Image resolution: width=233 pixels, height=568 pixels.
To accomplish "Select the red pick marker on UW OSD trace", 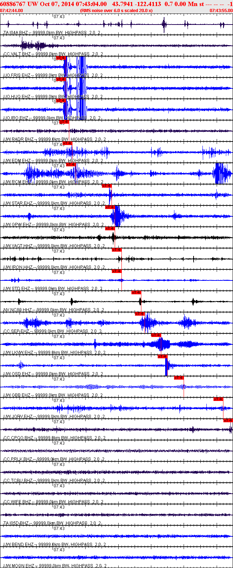I will click(x=162, y=357).
